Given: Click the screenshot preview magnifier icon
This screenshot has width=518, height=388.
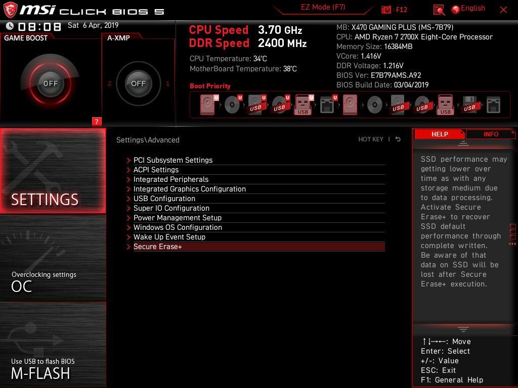Looking at the screenshot, I should click(439, 9).
